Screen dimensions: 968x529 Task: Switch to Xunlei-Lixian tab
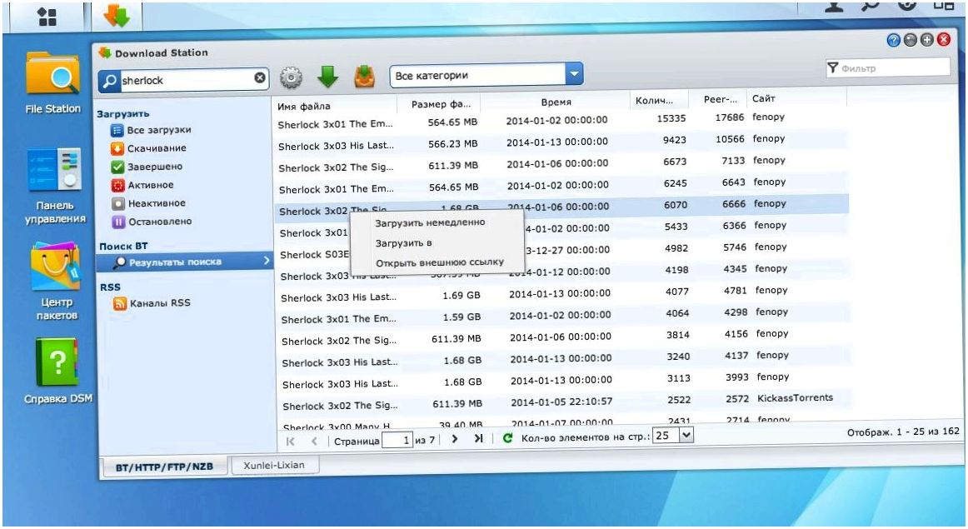[274, 465]
